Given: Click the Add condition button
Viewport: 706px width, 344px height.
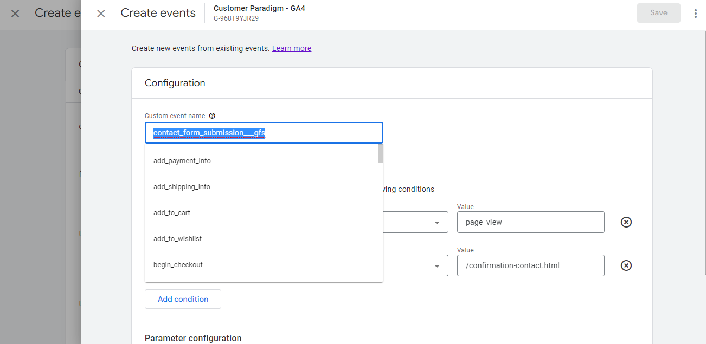Looking at the screenshot, I should (183, 299).
